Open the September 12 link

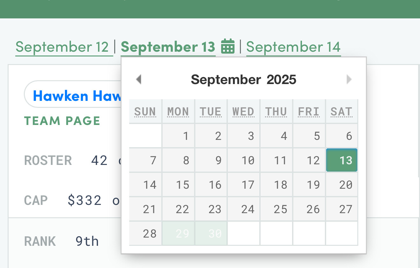pyautogui.click(x=62, y=47)
